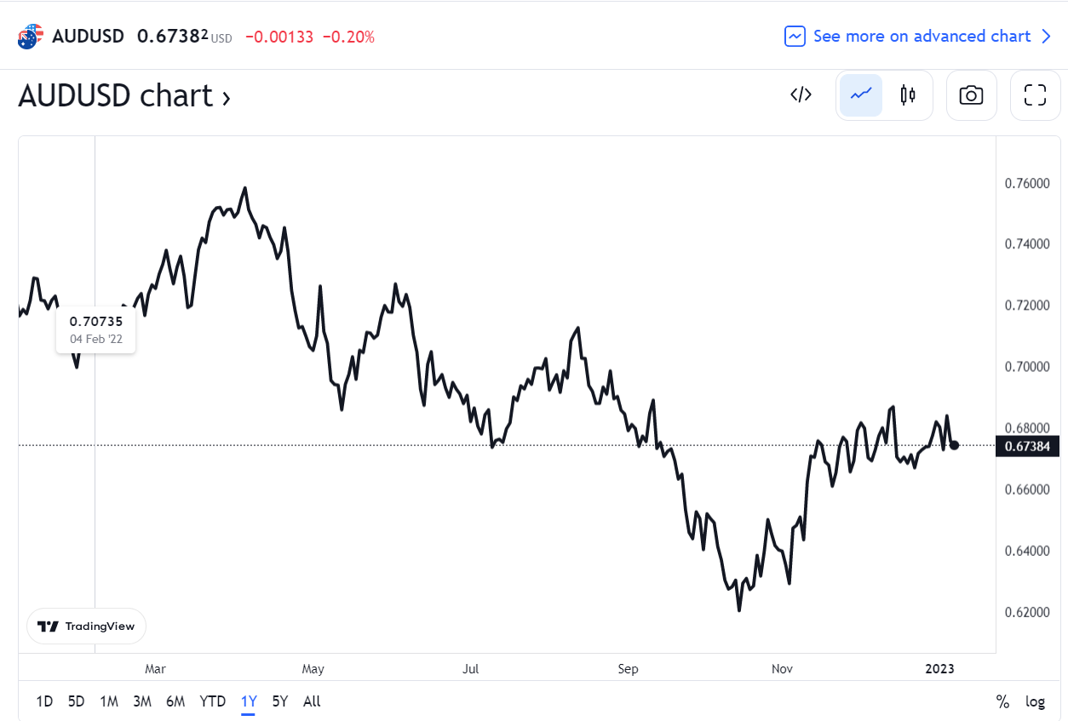The height and width of the screenshot is (721, 1068).
Task: Show the All time range
Action: 312,701
